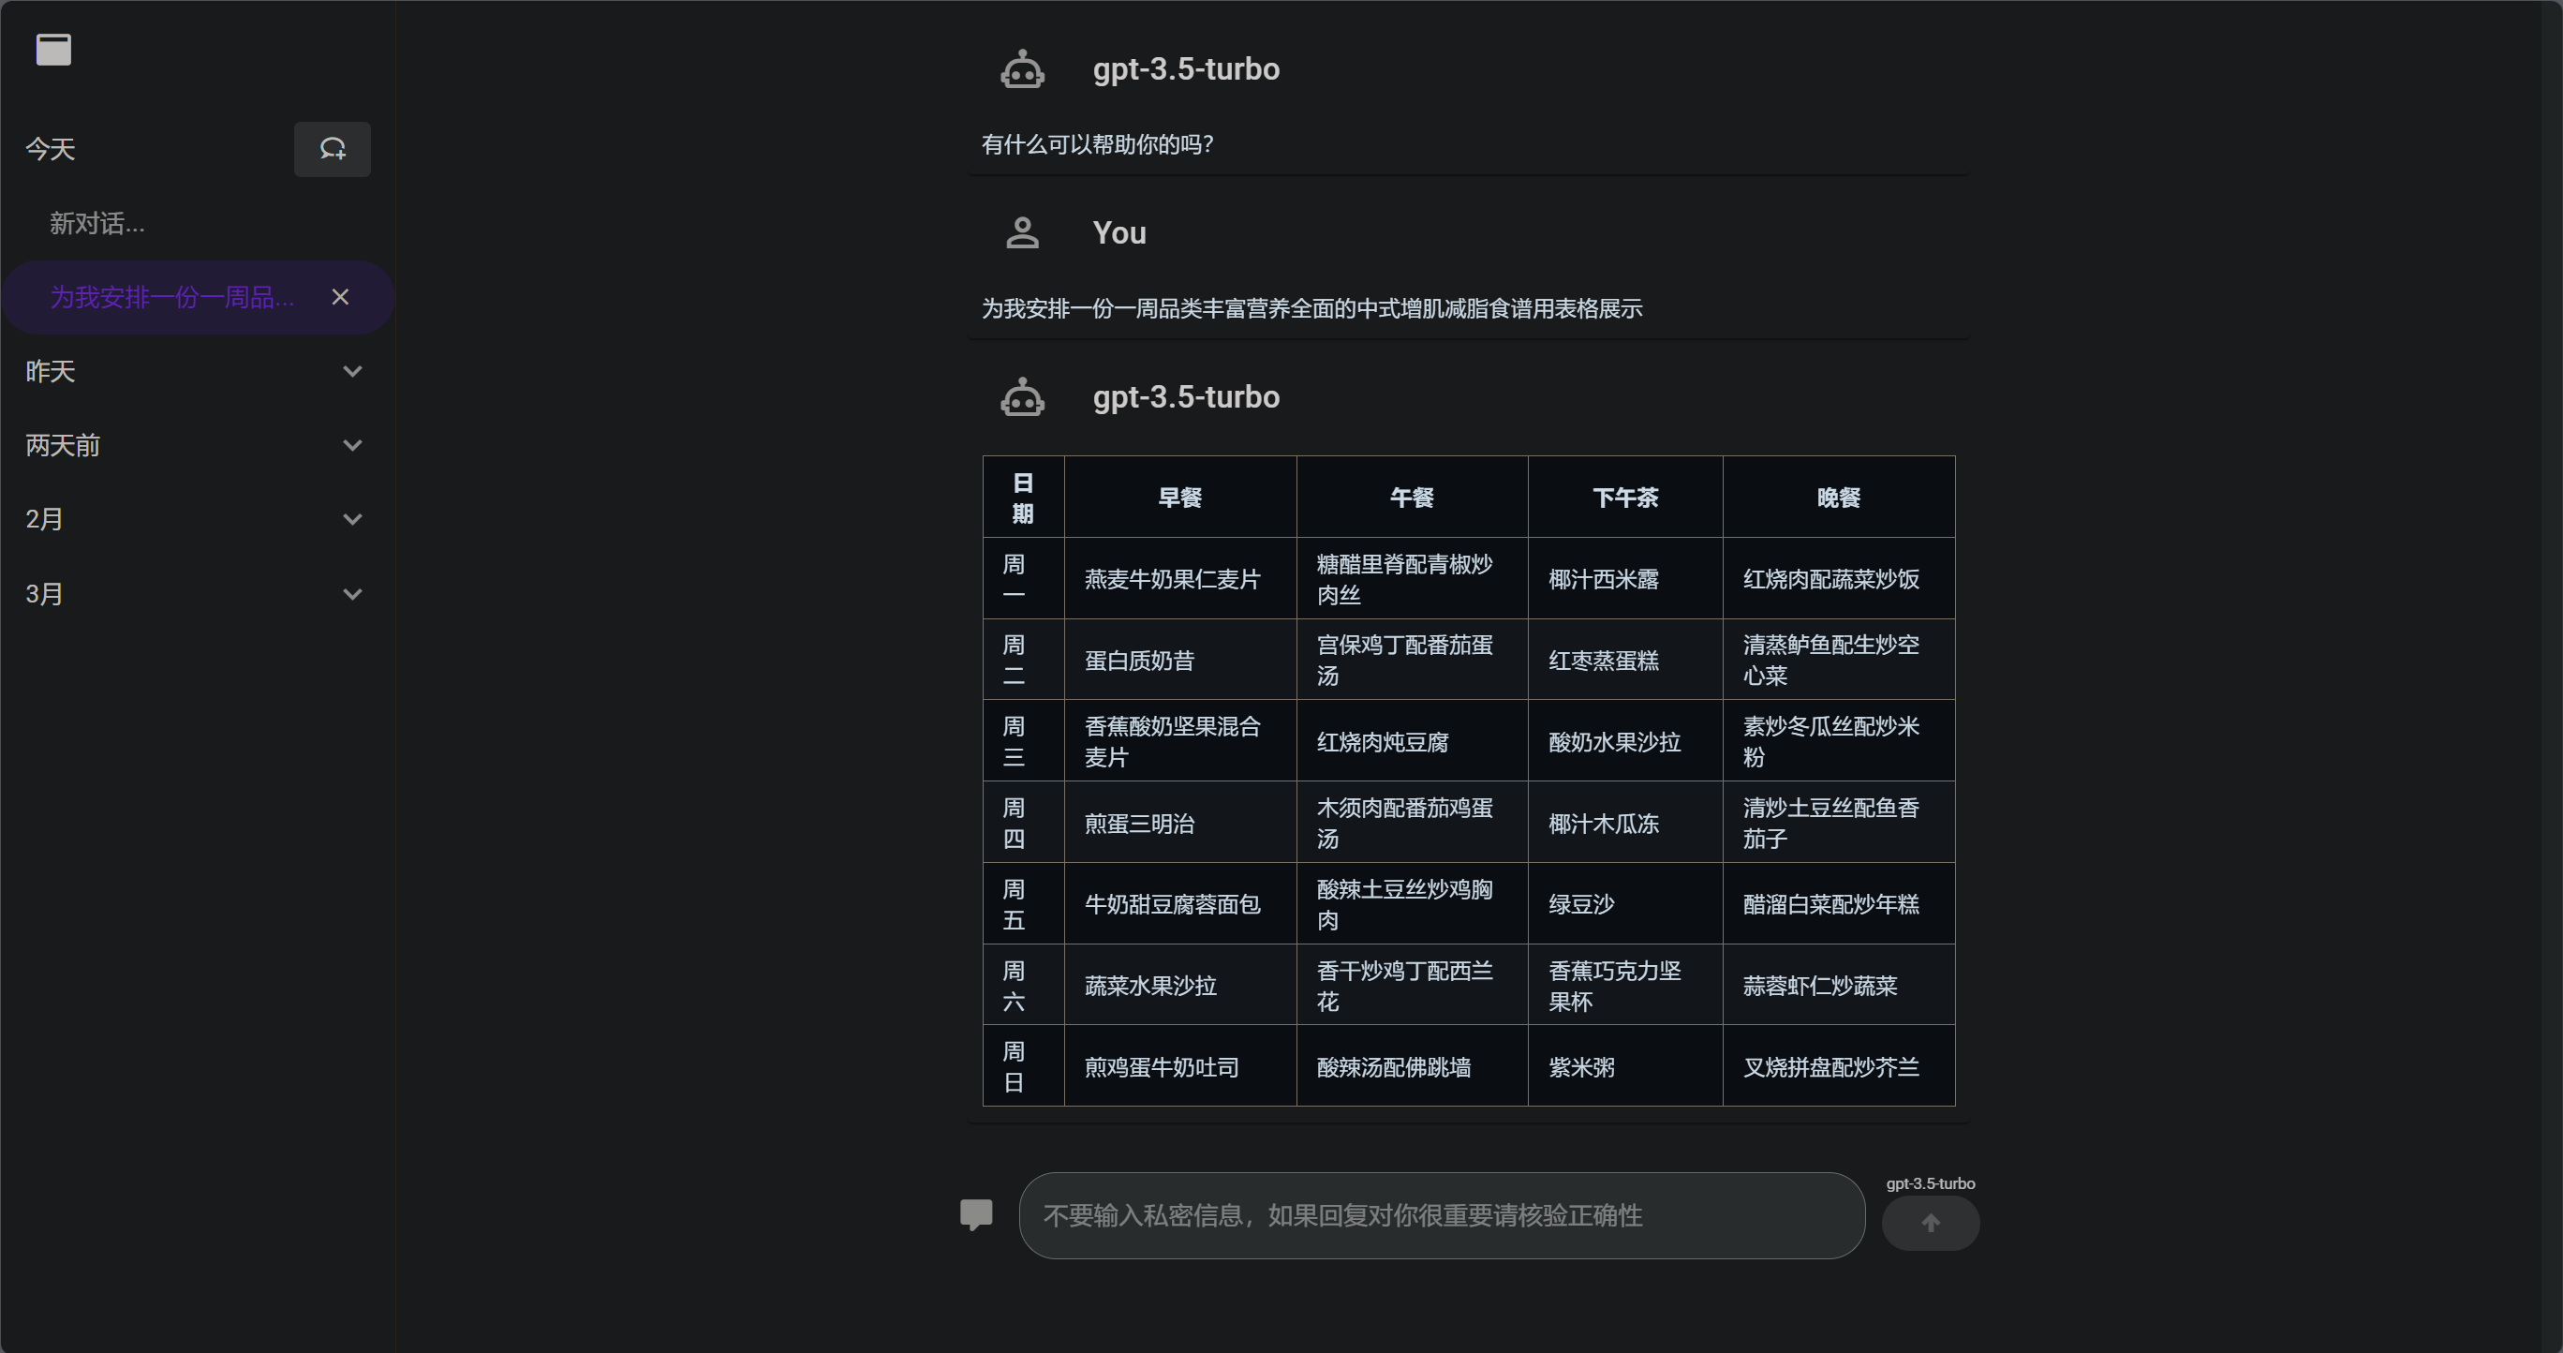Click cell 绿豆沙

tap(1625, 903)
